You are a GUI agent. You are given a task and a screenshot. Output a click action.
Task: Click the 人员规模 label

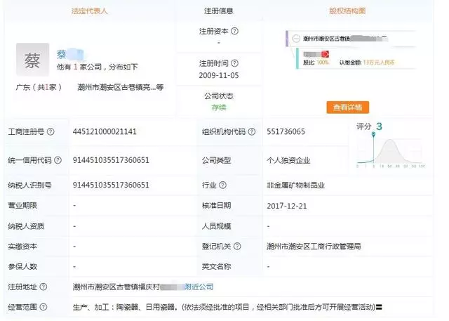click(x=217, y=226)
